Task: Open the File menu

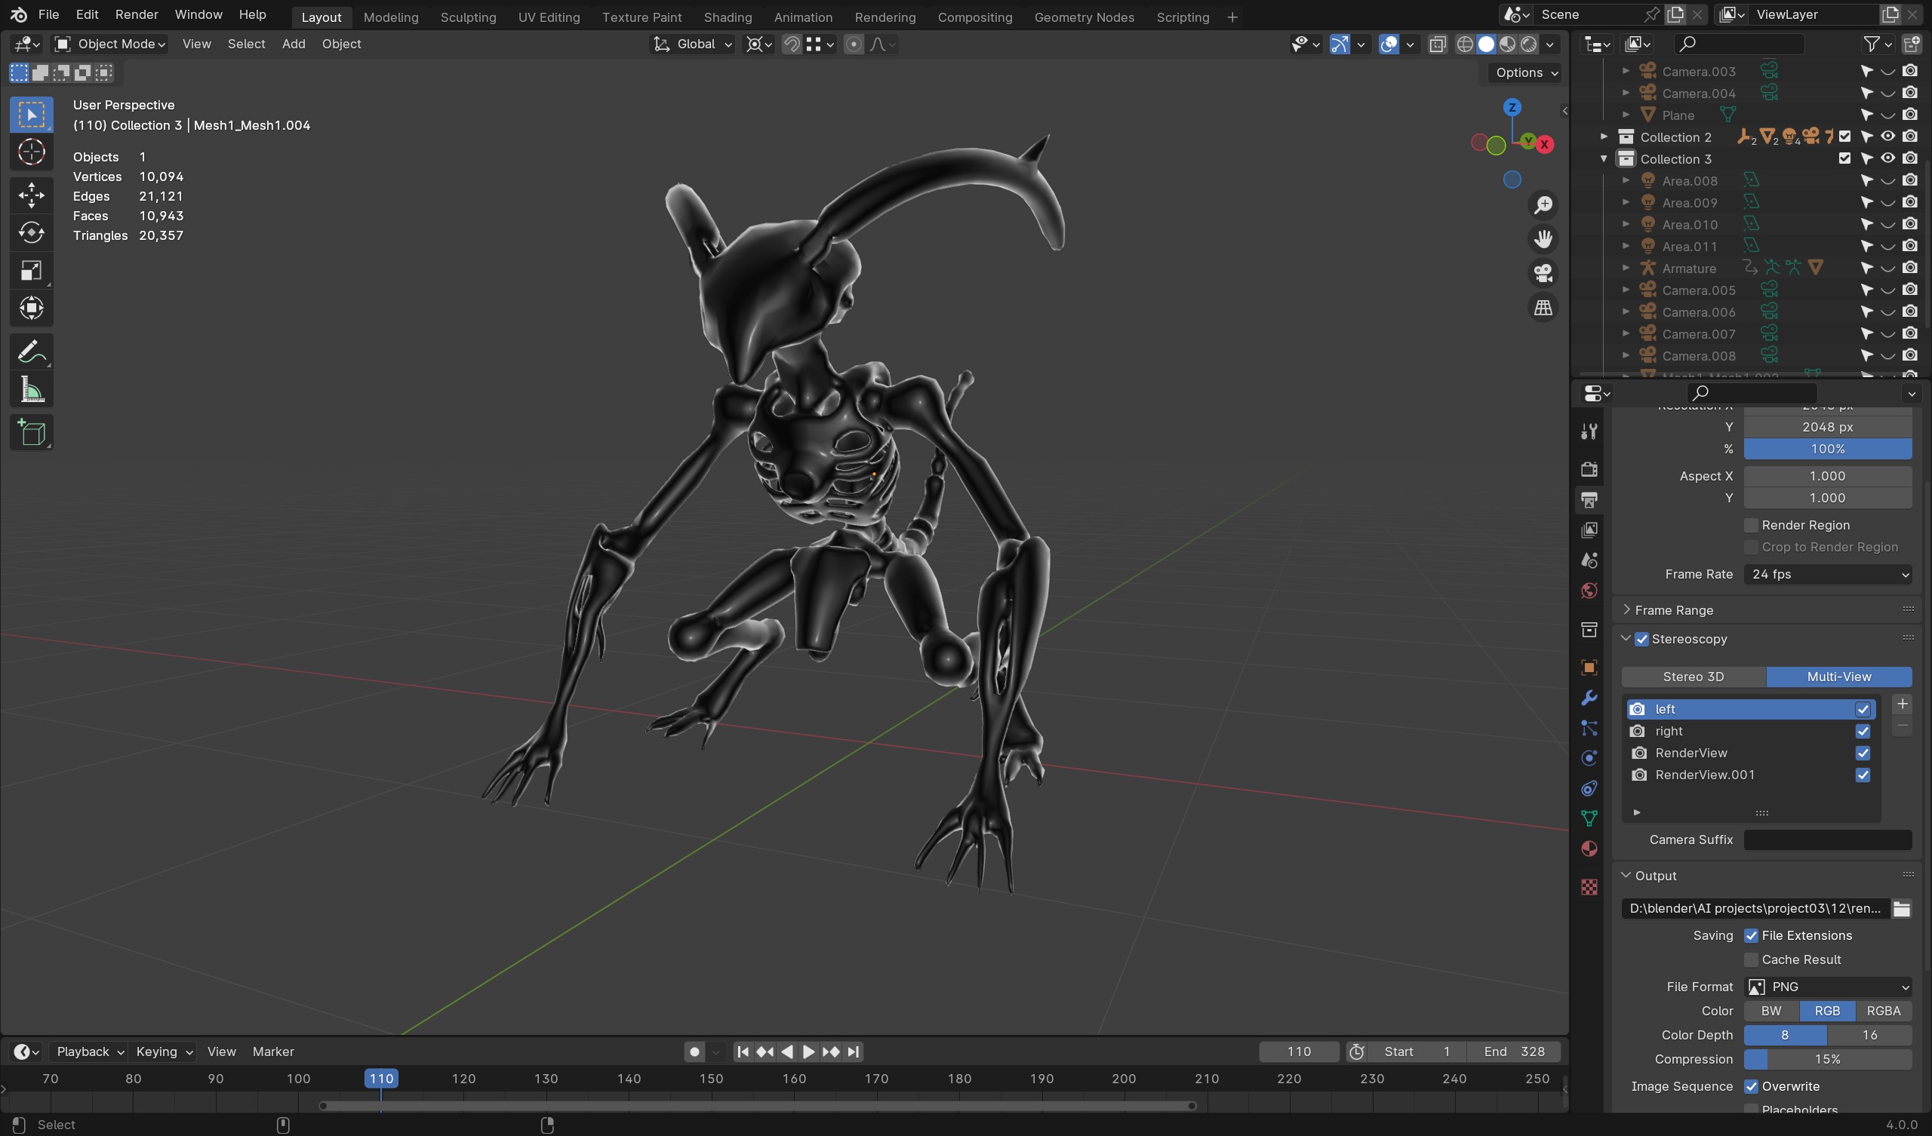Action: tap(48, 14)
